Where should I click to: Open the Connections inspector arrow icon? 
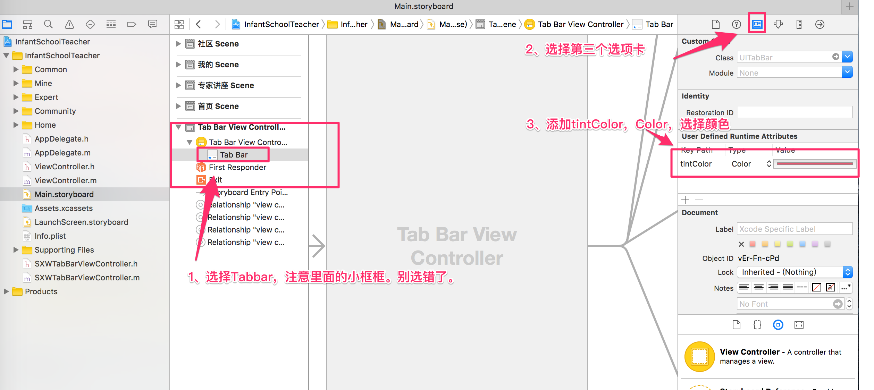(x=820, y=24)
